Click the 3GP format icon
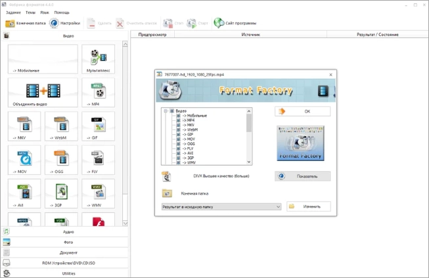The height and width of the screenshot is (278, 429). point(61,193)
